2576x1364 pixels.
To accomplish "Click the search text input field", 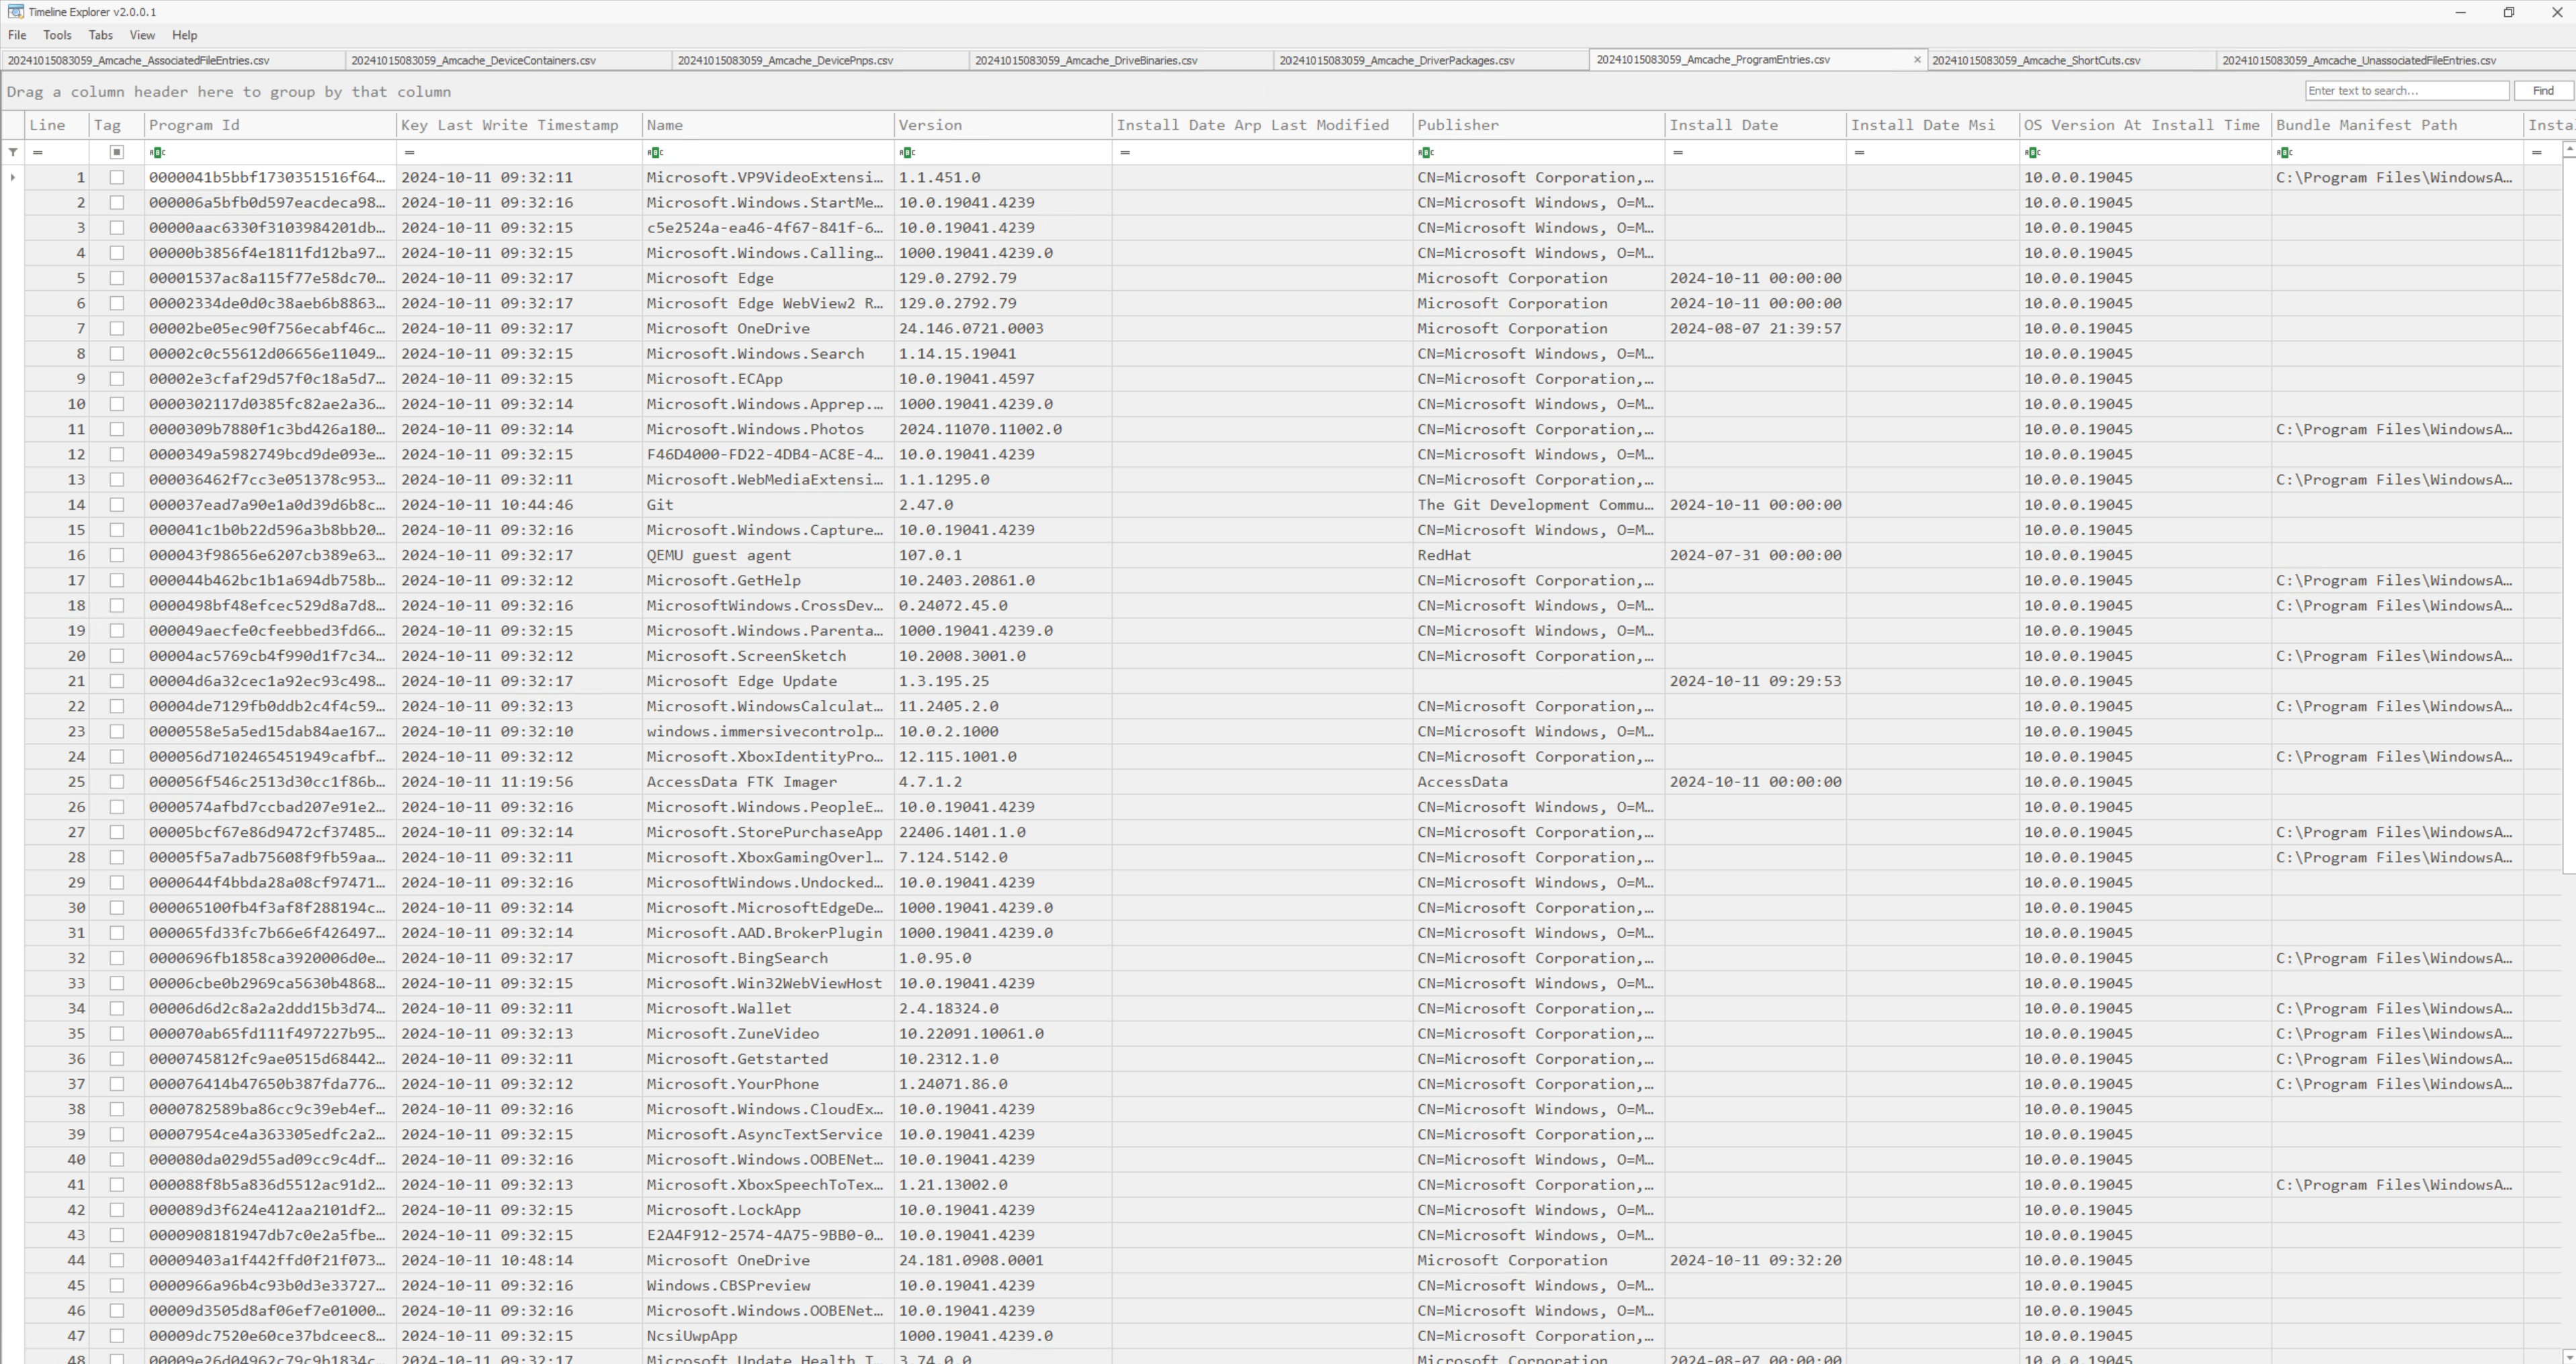I will 2407,91.
